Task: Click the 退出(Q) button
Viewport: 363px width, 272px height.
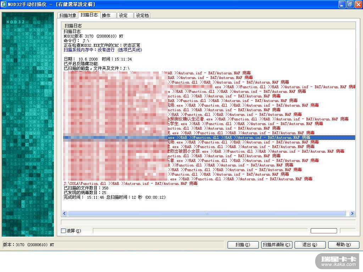Action: pyautogui.click(x=310, y=244)
